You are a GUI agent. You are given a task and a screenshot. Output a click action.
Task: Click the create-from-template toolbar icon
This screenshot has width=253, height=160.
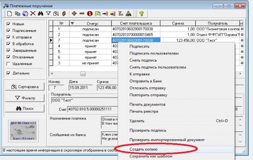(25, 14)
